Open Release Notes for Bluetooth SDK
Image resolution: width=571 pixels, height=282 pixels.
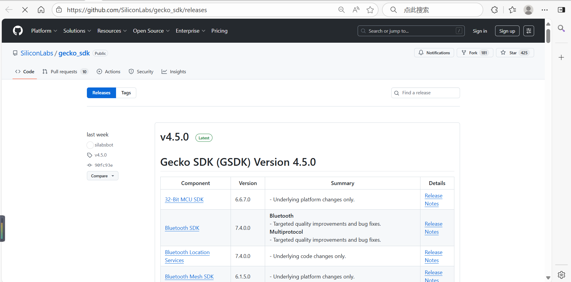(434, 228)
